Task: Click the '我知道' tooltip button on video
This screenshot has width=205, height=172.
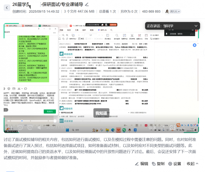Action: [101, 113]
